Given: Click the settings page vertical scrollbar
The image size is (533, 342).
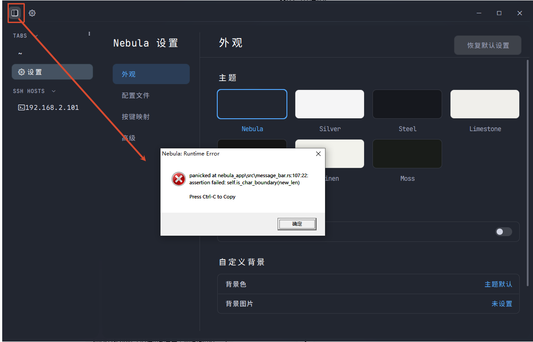Looking at the screenshot, I should coord(527,173).
